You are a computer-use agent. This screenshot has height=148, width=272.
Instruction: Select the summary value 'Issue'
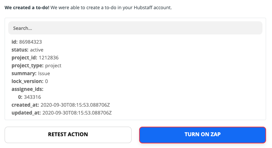[44, 74]
